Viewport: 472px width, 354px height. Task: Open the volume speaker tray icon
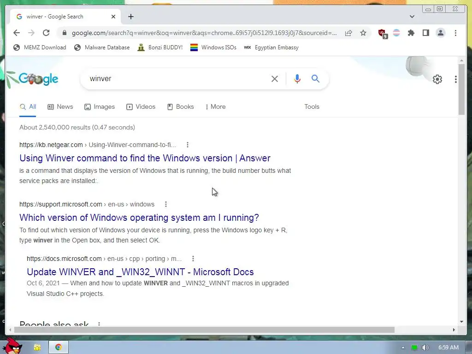[x=425, y=348]
